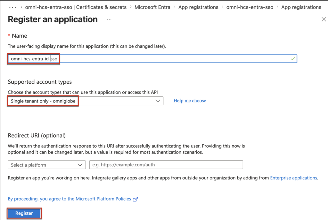Close the Register an application pane
The image size is (328, 220).
pos(324,19)
